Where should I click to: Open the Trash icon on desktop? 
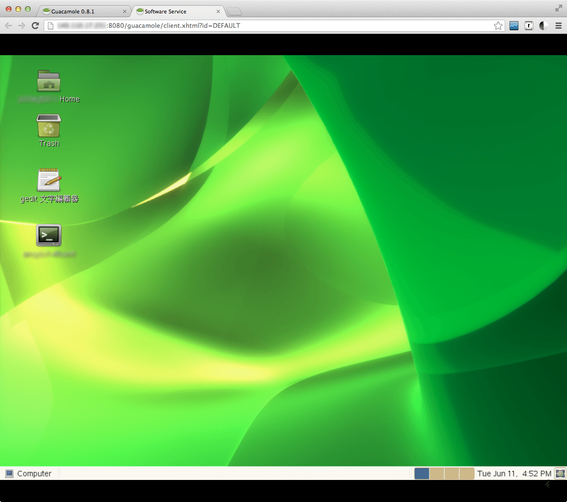49,127
